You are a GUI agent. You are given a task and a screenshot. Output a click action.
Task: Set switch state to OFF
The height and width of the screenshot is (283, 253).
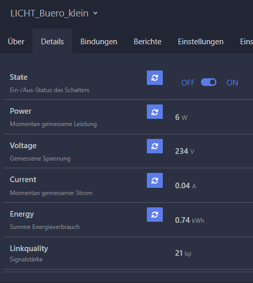188,83
